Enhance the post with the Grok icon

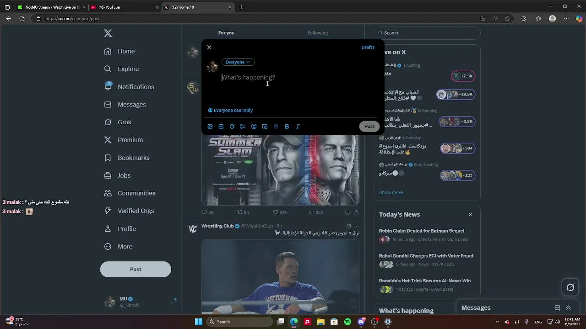click(232, 127)
